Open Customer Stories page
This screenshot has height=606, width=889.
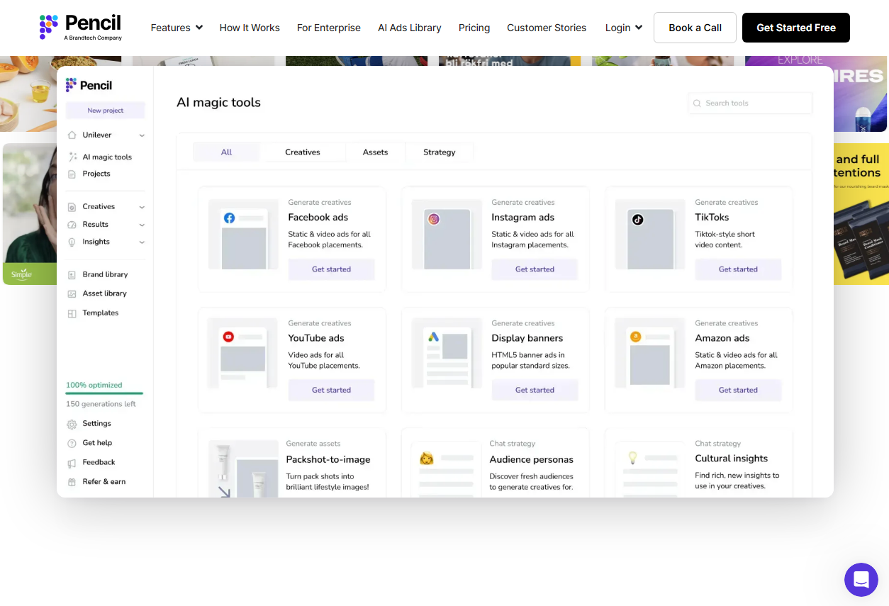547,28
